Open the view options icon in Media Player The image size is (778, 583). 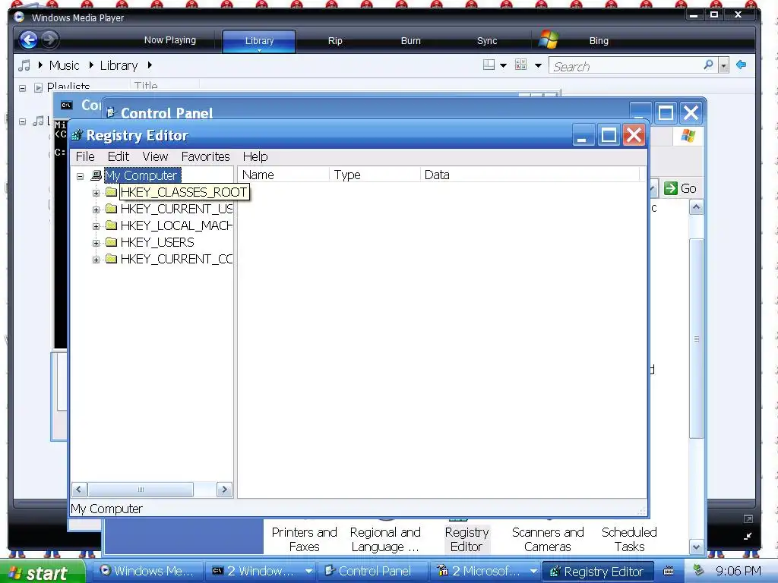coord(520,65)
